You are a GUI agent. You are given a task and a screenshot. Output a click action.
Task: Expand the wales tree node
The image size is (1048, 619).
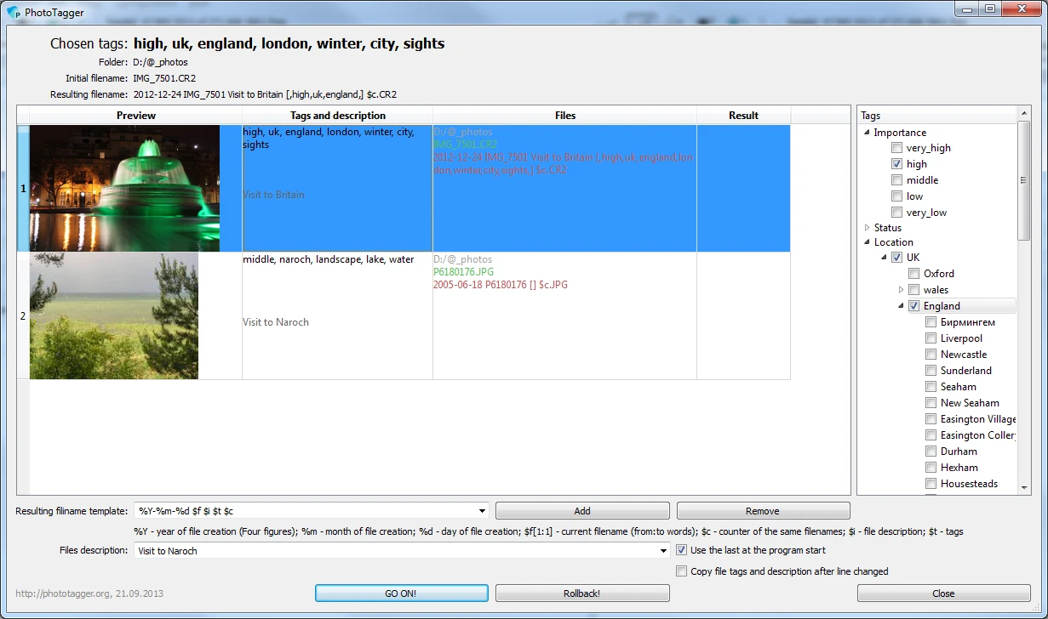pos(902,290)
